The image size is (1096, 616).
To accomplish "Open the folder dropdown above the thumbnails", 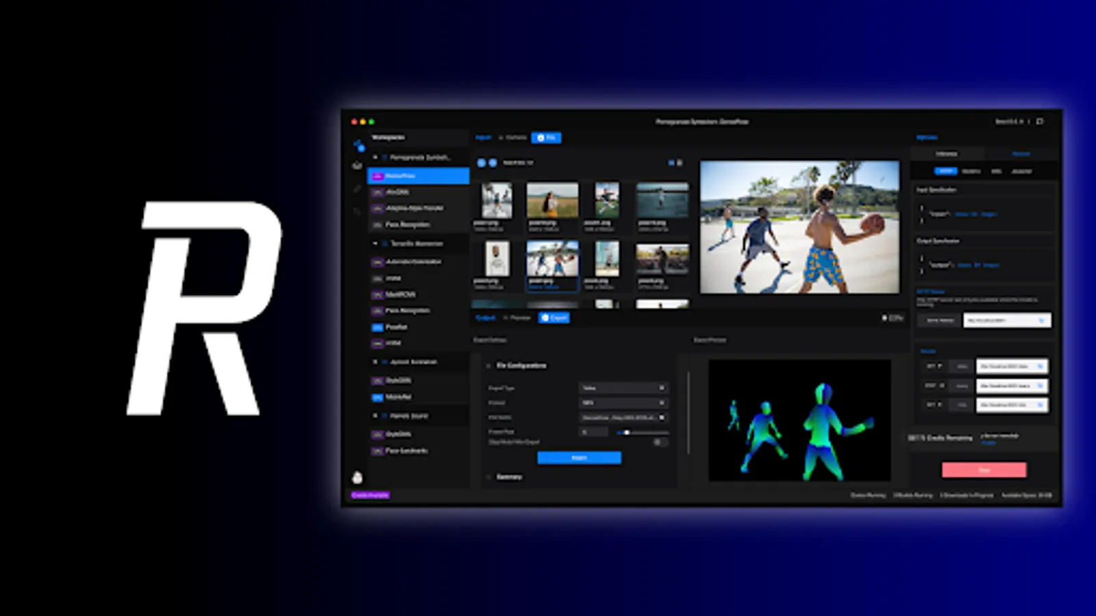I will pos(518,163).
